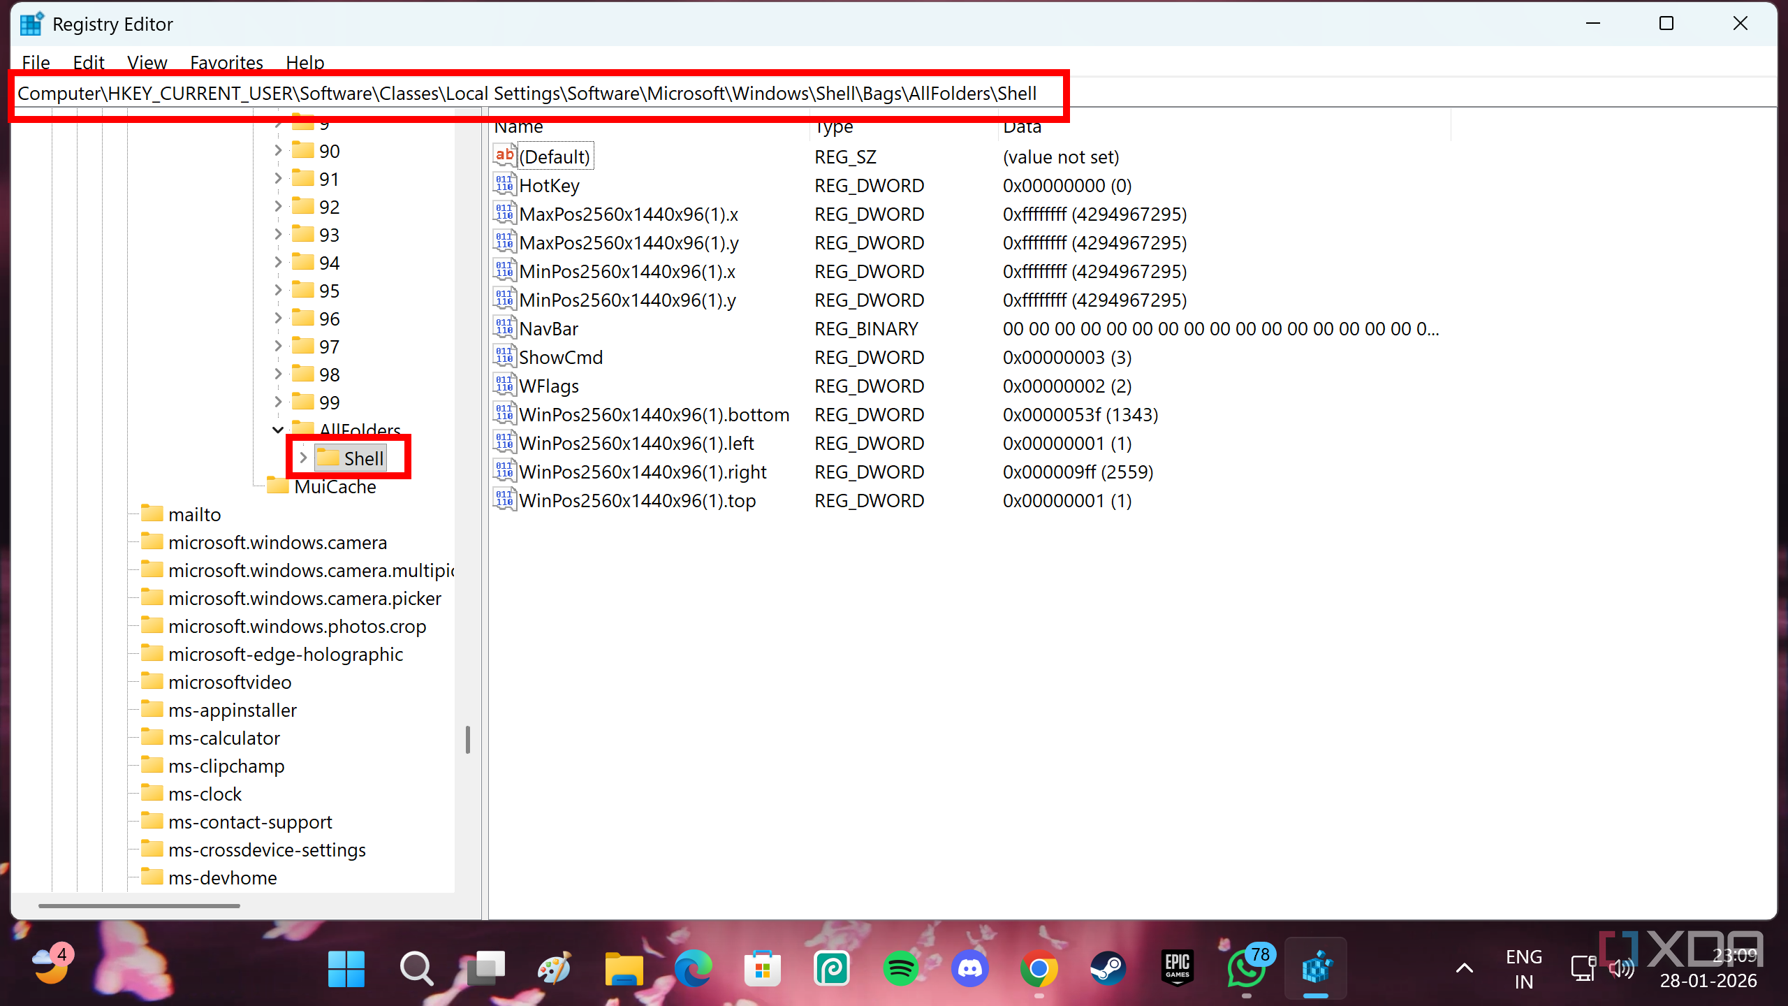Select the mailto folder icon
The height and width of the screenshot is (1006, 1788).
(x=152, y=513)
